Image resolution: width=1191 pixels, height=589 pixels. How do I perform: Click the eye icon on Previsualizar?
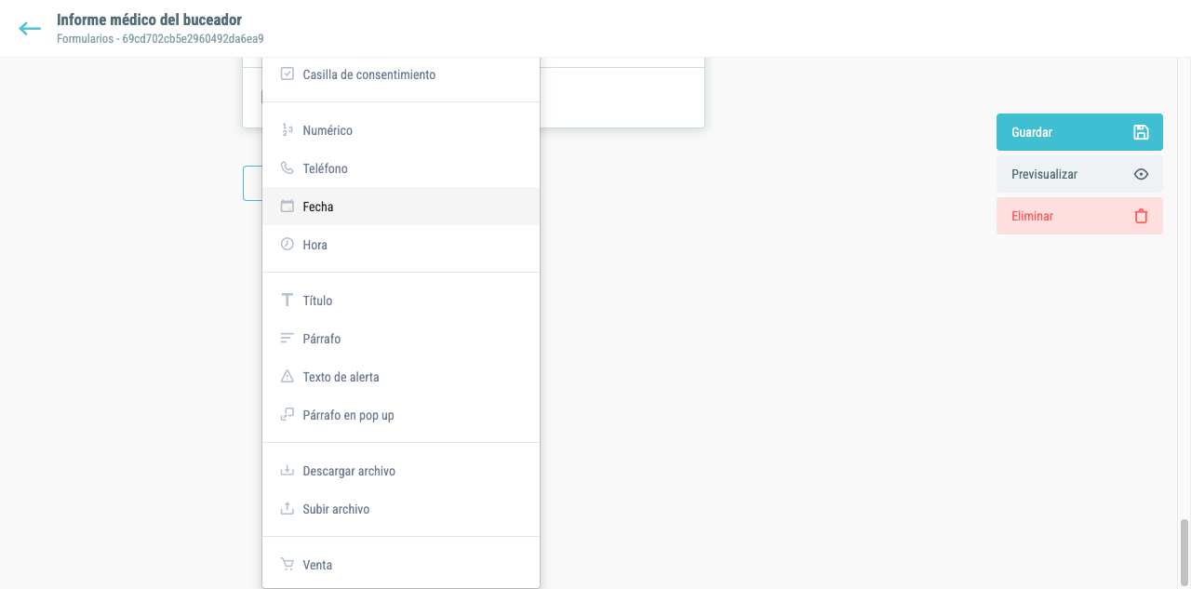tap(1141, 174)
